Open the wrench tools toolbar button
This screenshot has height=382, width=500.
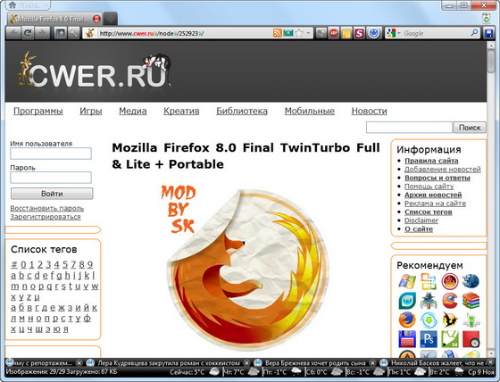[x=73, y=33]
